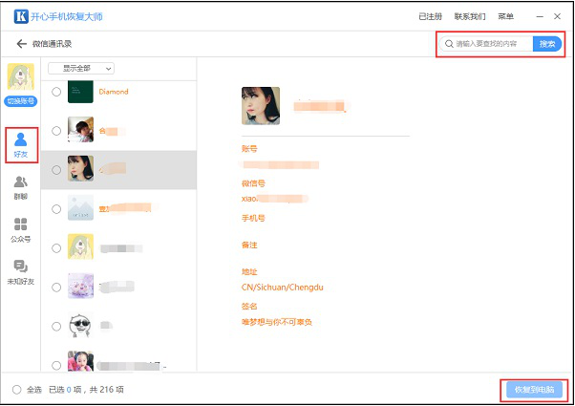The height and width of the screenshot is (406, 575).
Task: Open the 好友 friends sidebar section
Action: (x=21, y=145)
